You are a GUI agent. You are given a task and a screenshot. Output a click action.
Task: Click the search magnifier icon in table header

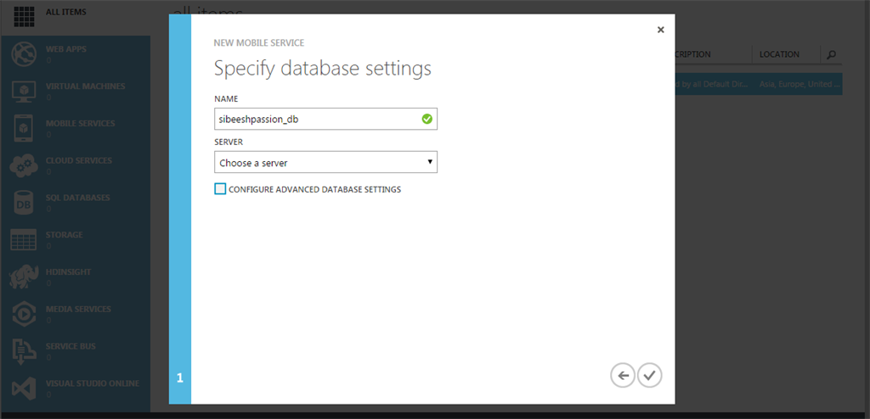(x=831, y=54)
